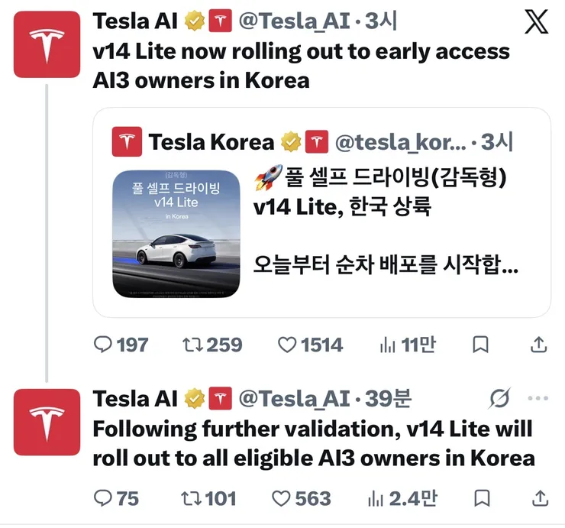Screen dimensions: 565x528
Task: Like the first tweet with 1514 likes
Action: pos(310,345)
